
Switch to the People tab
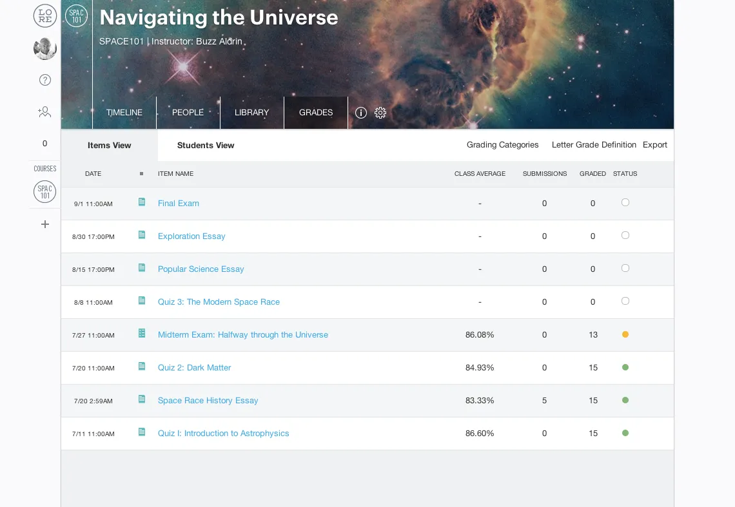coord(188,113)
